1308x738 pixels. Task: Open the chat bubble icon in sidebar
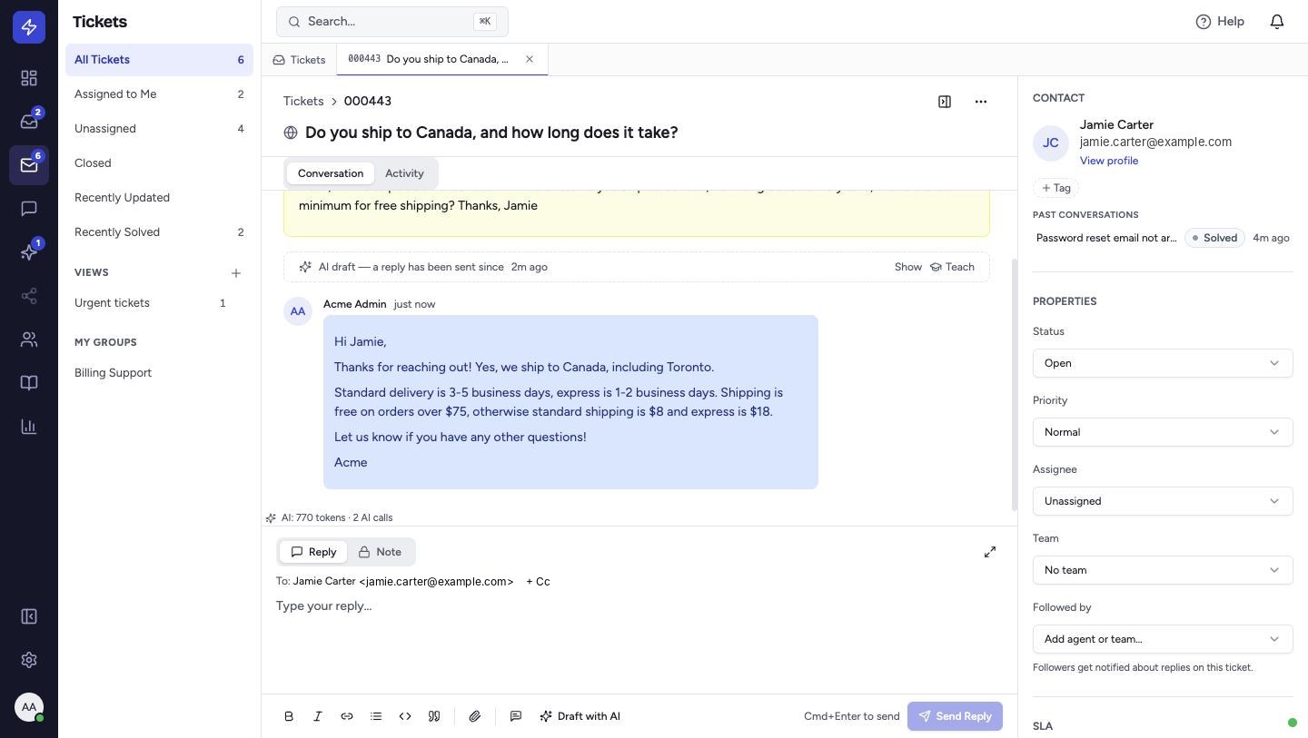coord(29,209)
